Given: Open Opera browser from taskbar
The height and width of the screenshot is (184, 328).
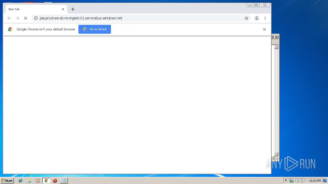Looking at the screenshot, I should pyautogui.click(x=55, y=181).
